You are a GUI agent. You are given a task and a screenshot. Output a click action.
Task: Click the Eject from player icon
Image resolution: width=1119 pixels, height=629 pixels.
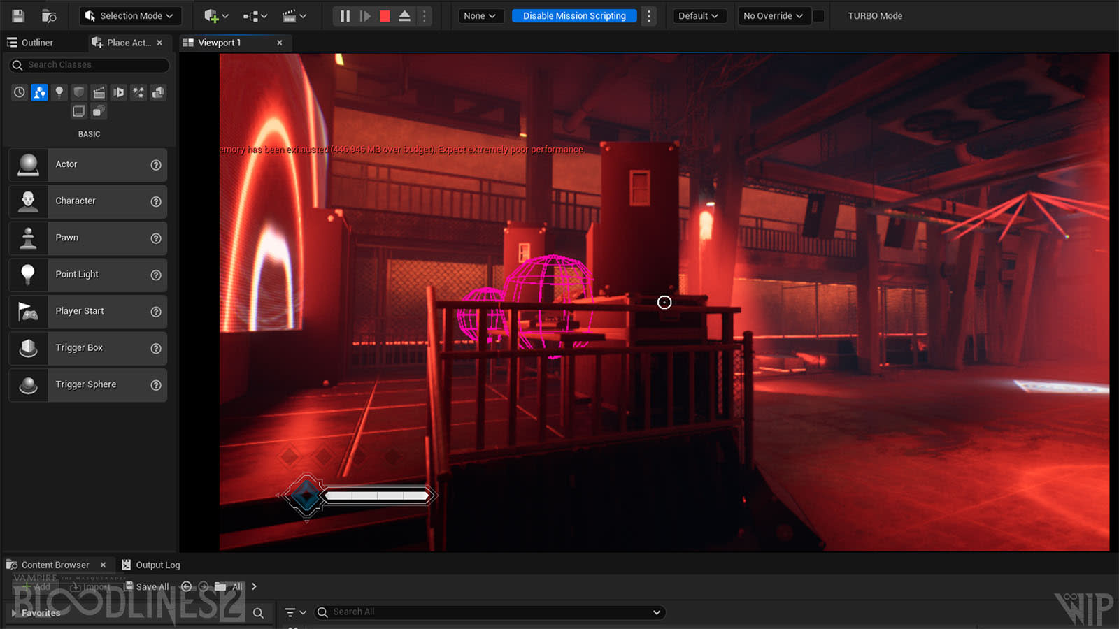click(404, 15)
